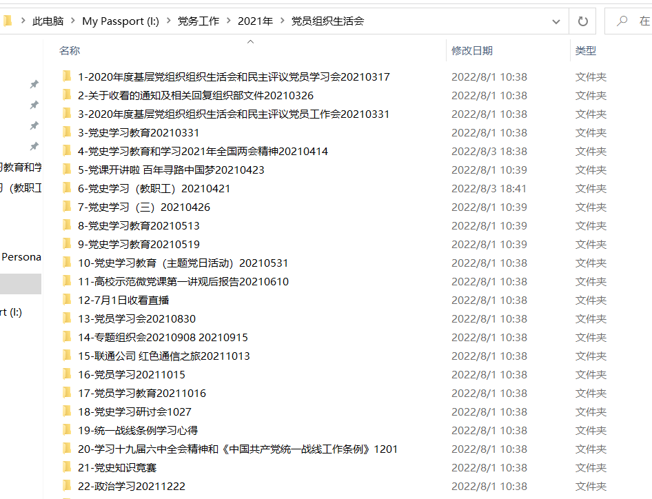Click folder icon of 3-2020年度...工作会20210331

point(67,114)
